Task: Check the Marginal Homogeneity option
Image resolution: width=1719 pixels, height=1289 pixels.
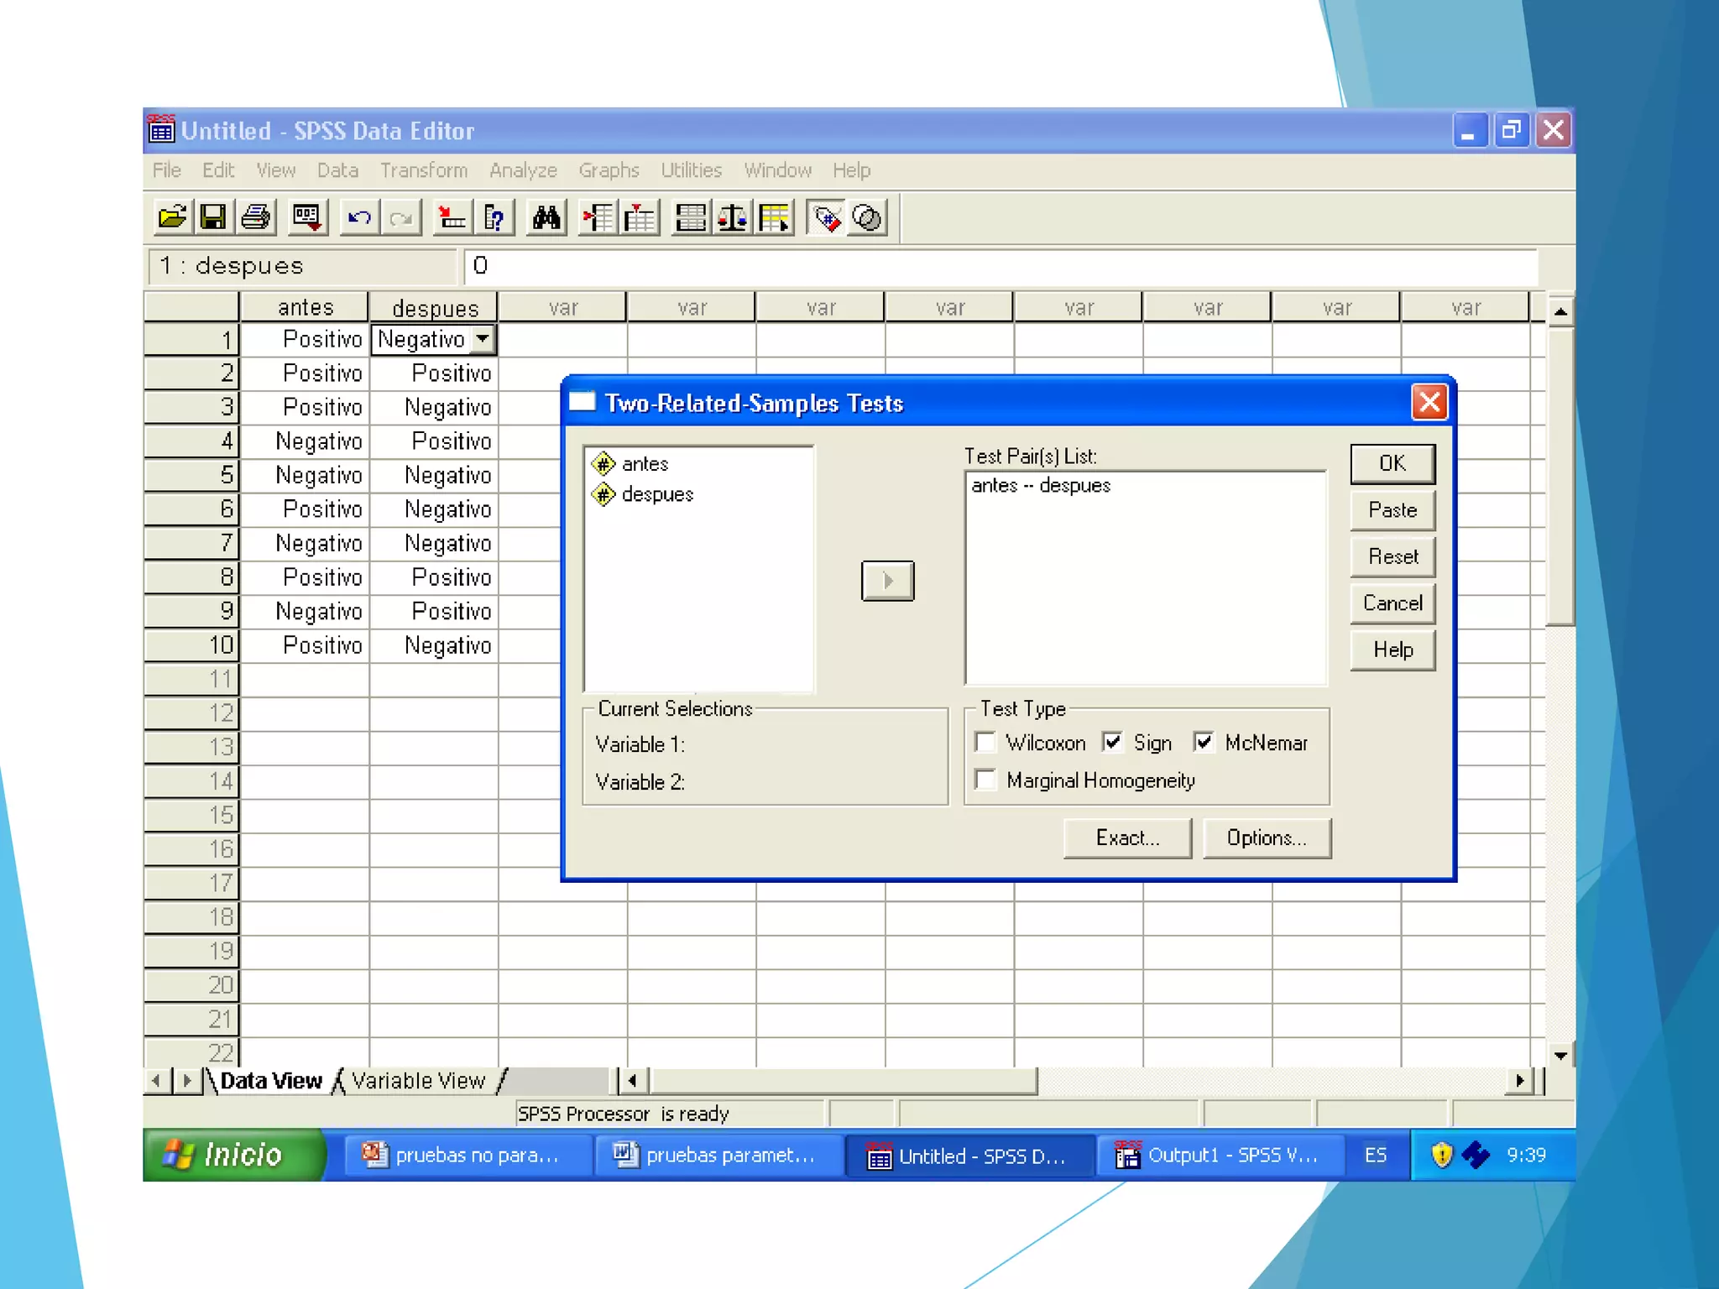Action: [986, 780]
